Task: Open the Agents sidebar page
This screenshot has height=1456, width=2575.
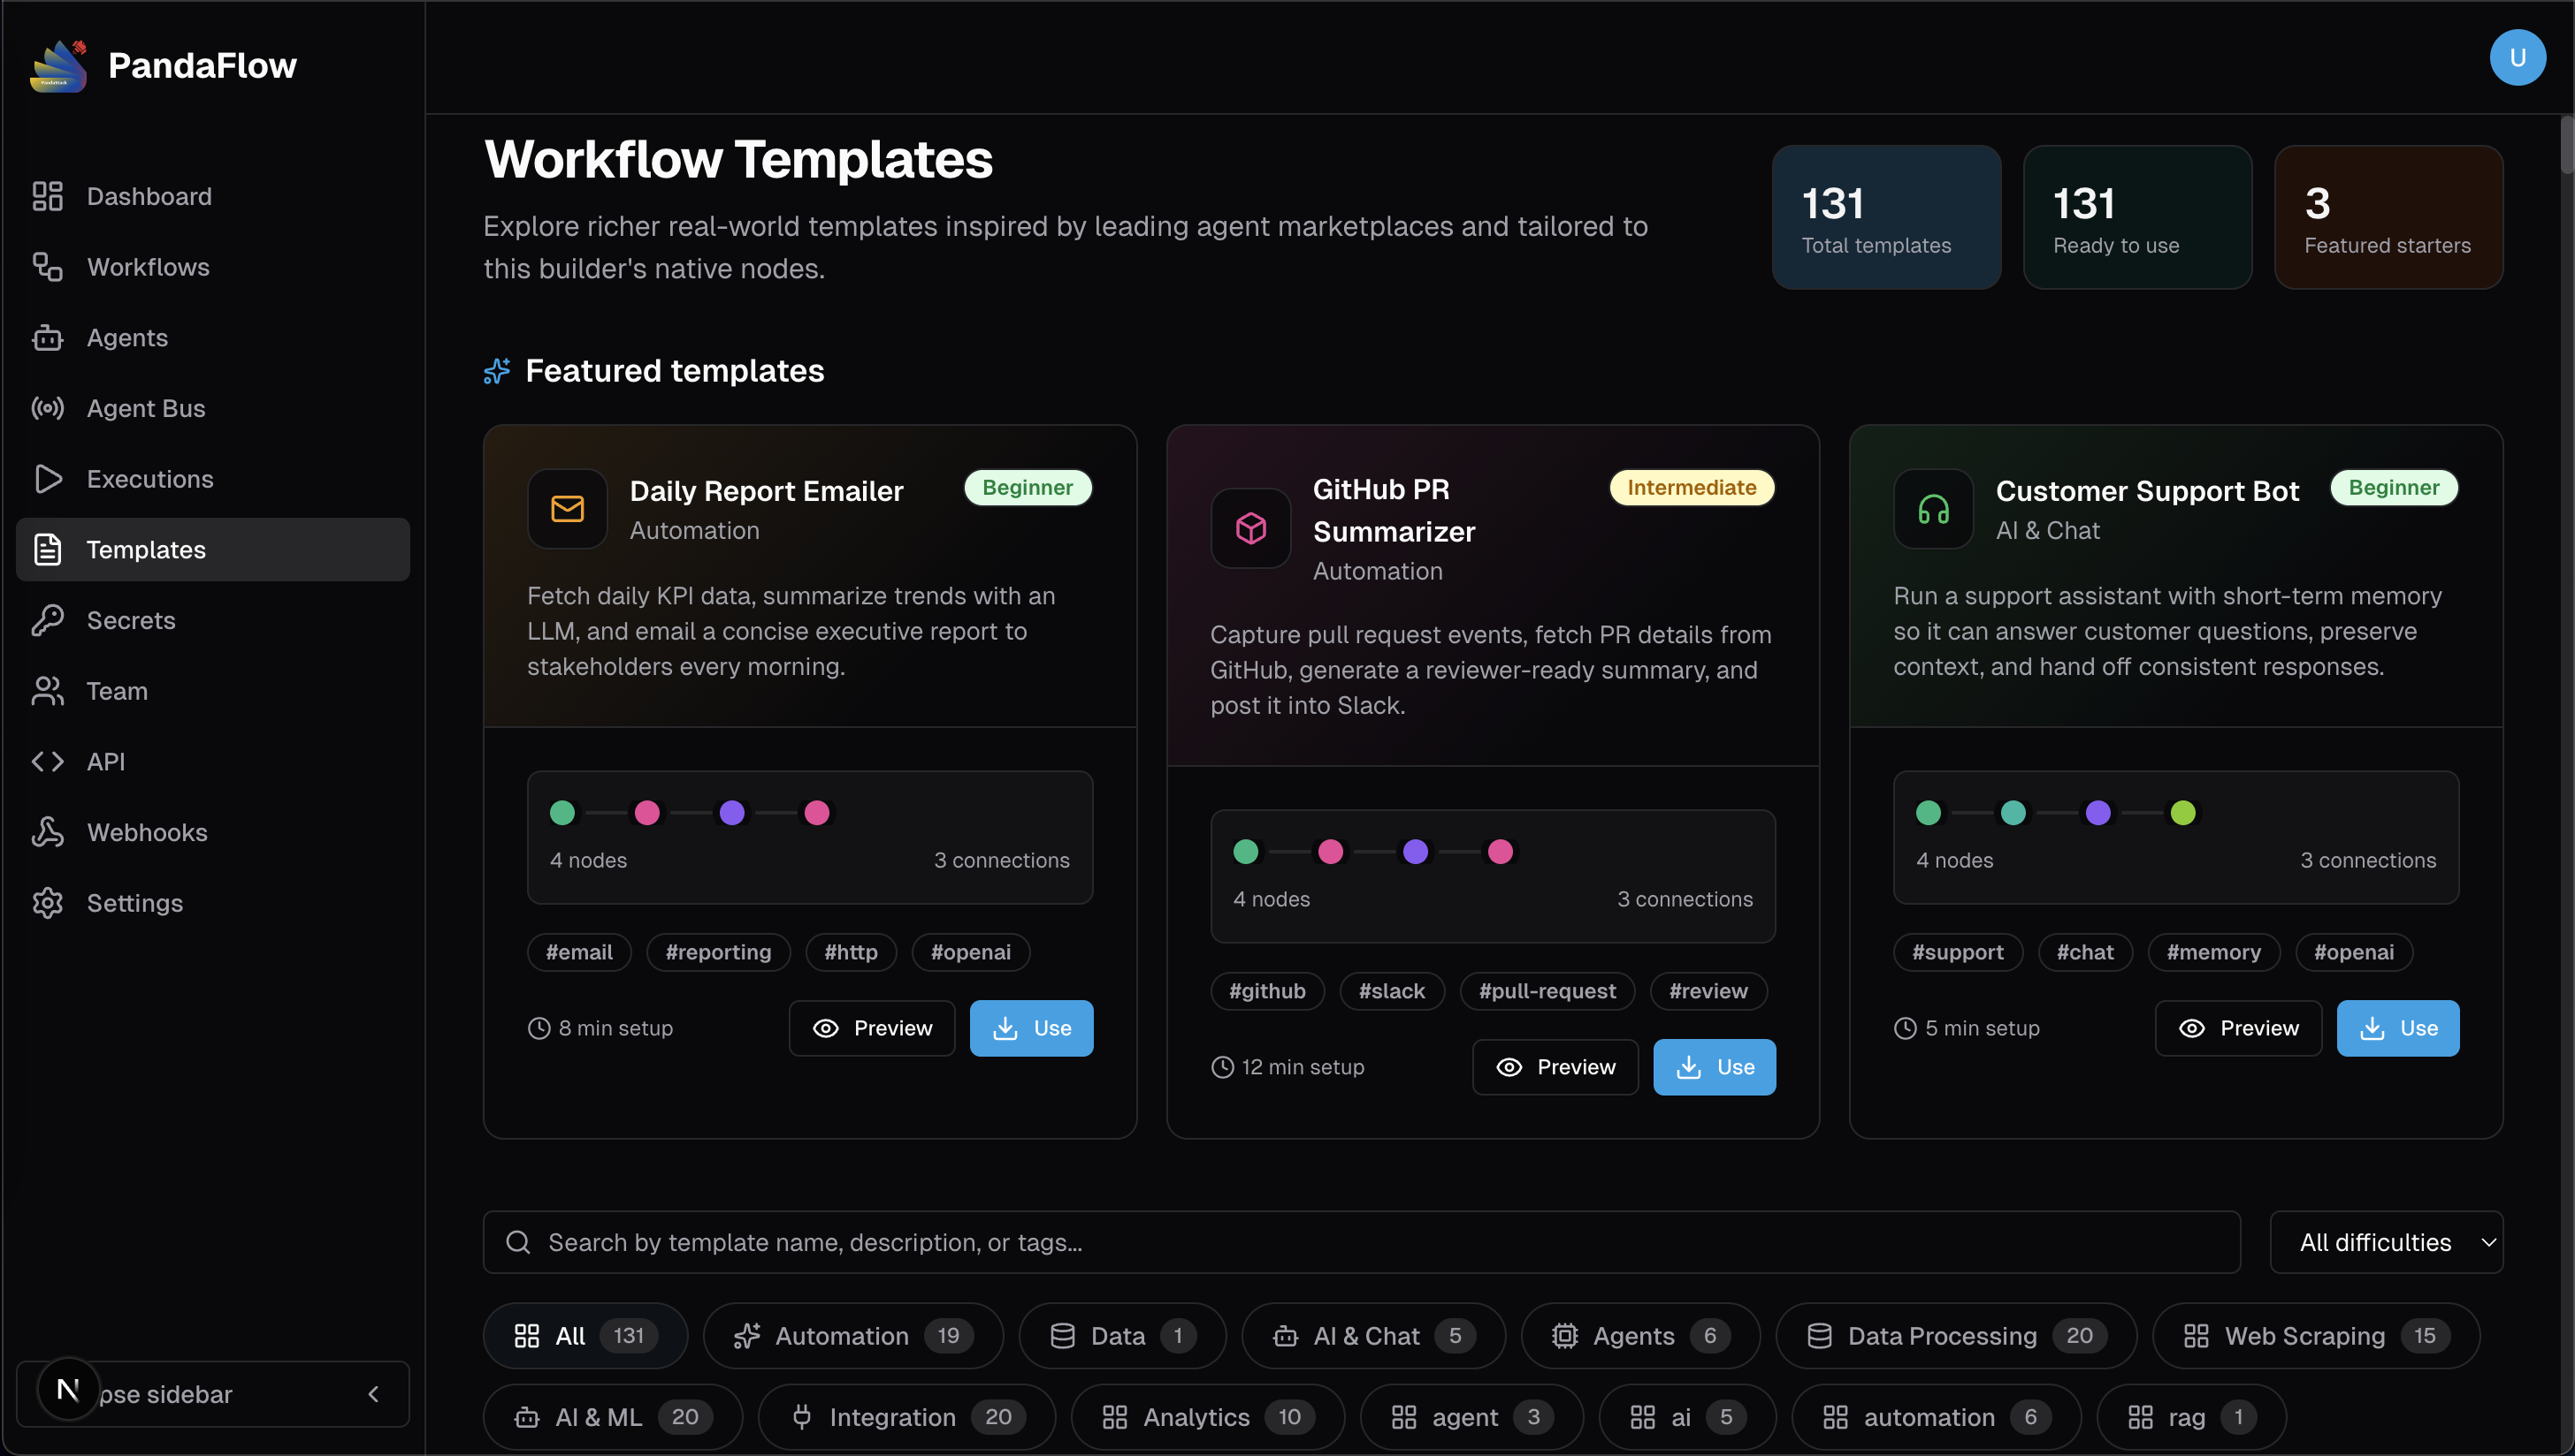Action: (x=212, y=338)
